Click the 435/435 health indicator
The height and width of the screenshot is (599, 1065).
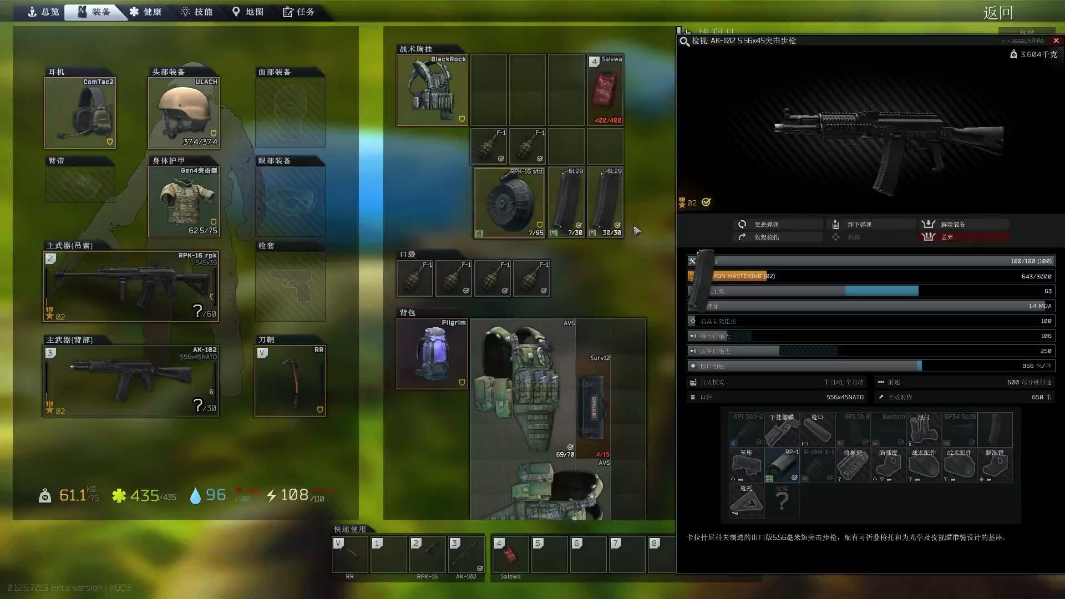click(x=144, y=495)
